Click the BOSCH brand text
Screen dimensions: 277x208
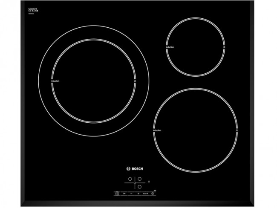137,169
